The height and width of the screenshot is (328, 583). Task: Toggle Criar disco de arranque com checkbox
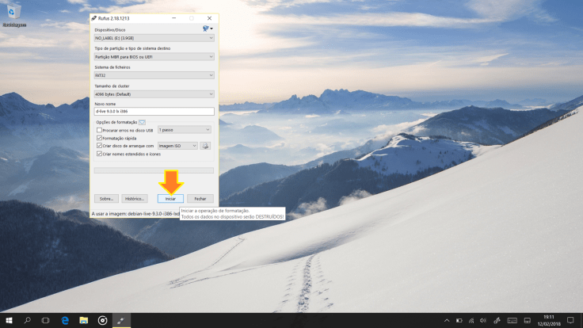tap(99, 146)
